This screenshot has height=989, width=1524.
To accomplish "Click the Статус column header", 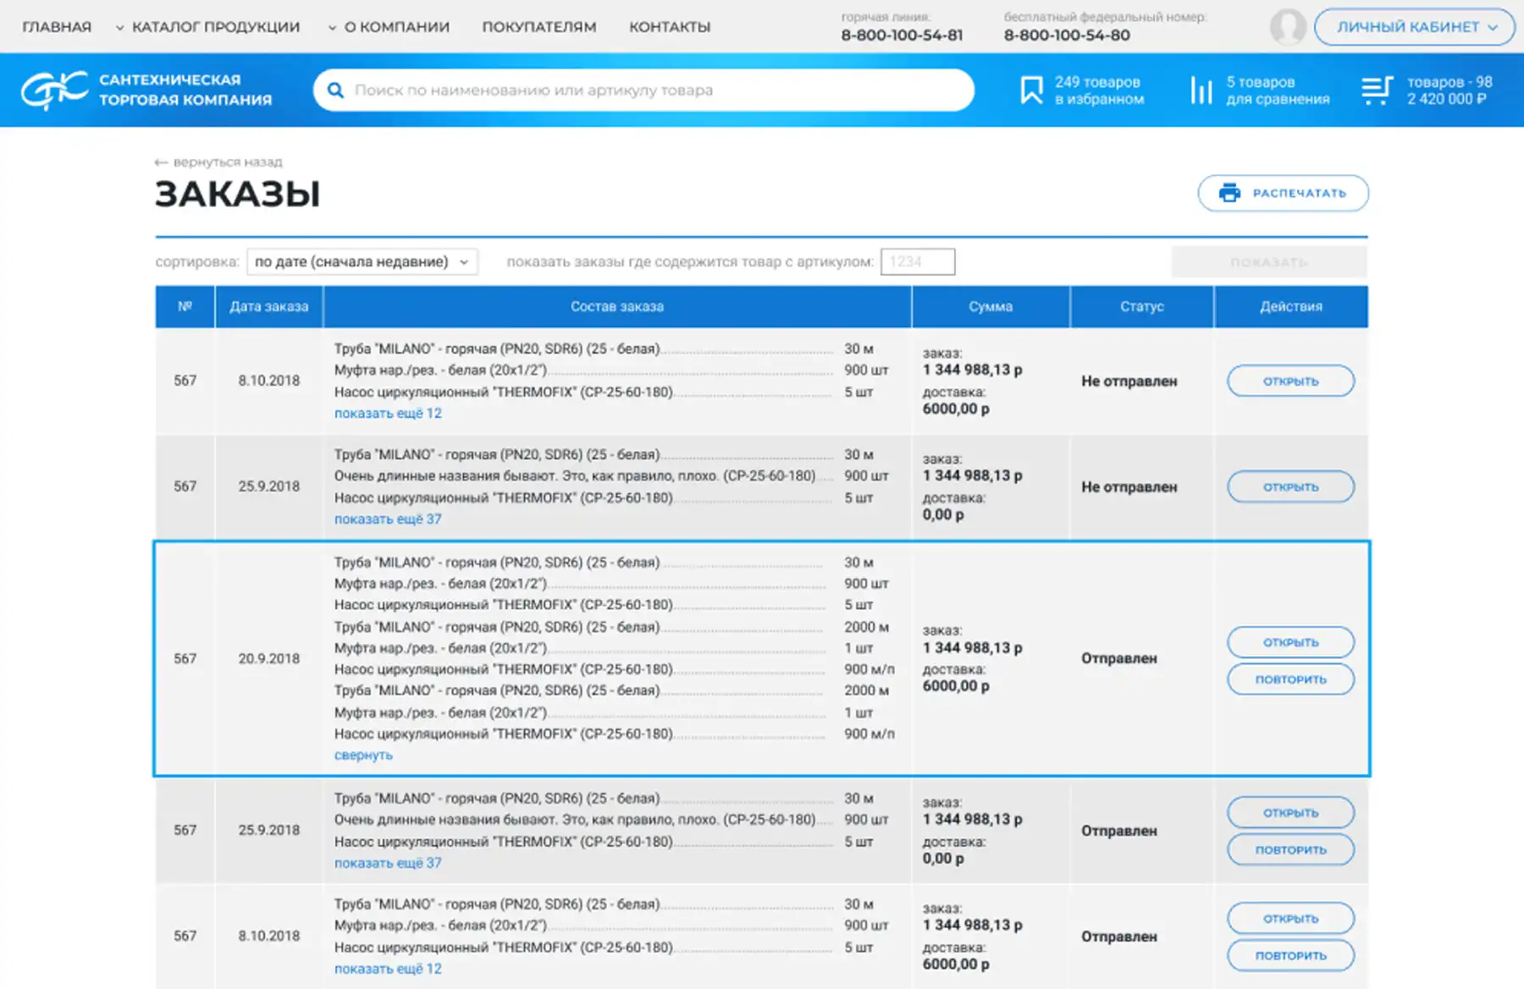I will pyautogui.click(x=1142, y=306).
